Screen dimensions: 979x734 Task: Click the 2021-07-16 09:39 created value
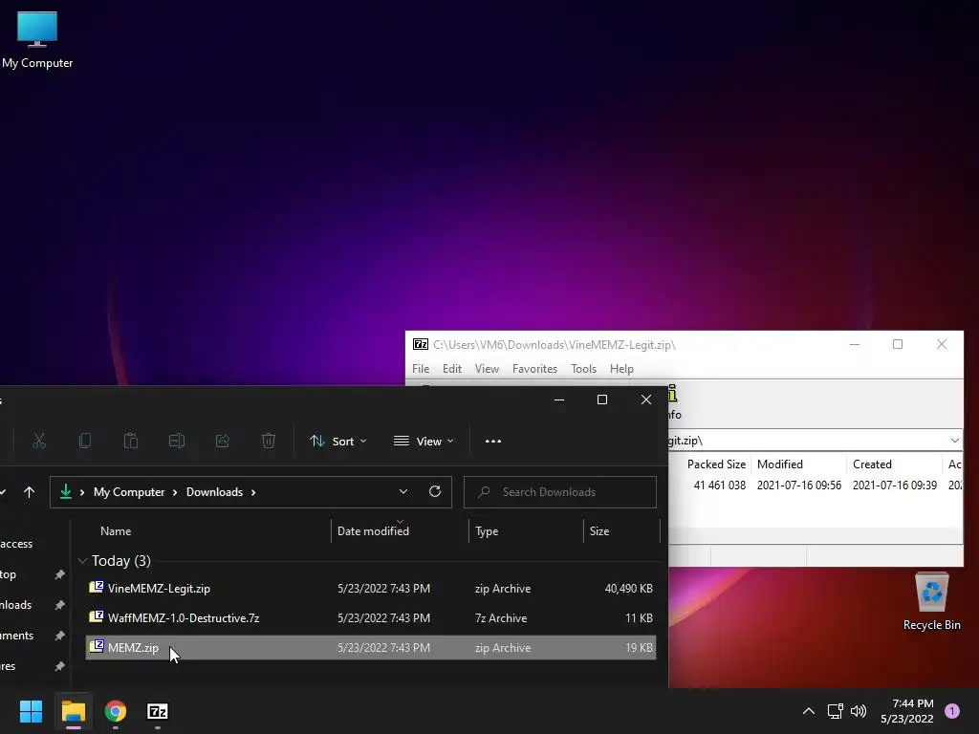pos(895,486)
